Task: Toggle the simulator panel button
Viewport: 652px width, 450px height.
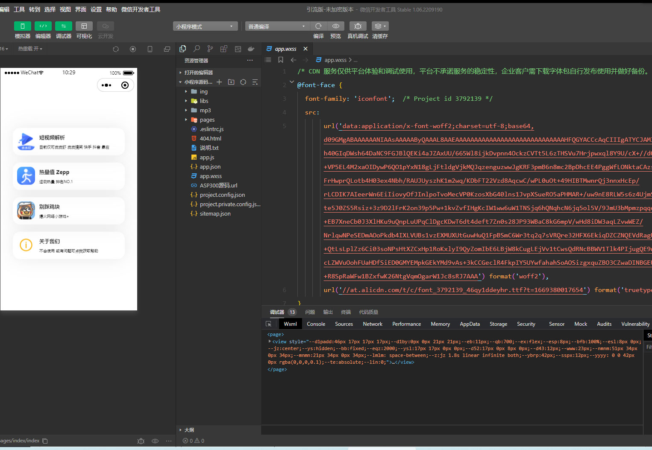Action: pyautogui.click(x=22, y=26)
